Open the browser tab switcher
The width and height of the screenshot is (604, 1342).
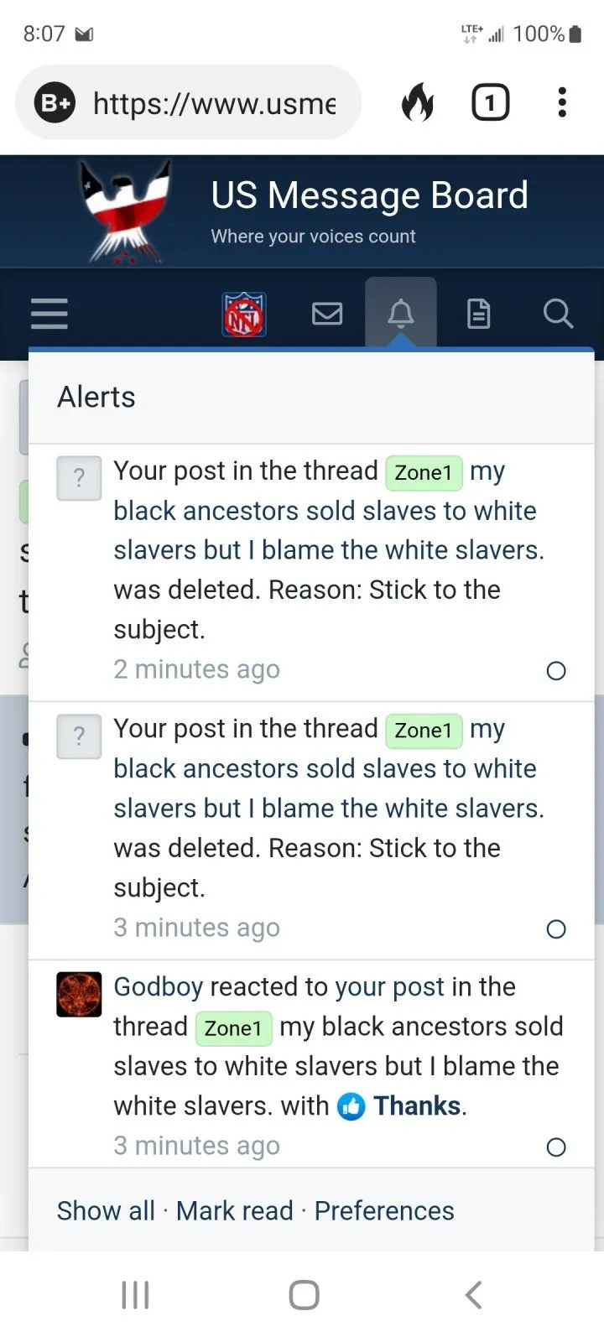[490, 103]
